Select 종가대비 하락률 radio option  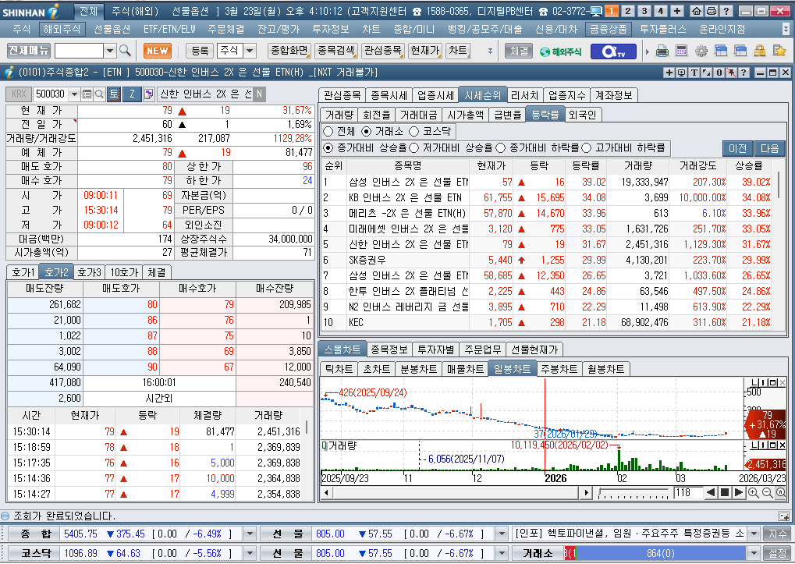[500, 148]
